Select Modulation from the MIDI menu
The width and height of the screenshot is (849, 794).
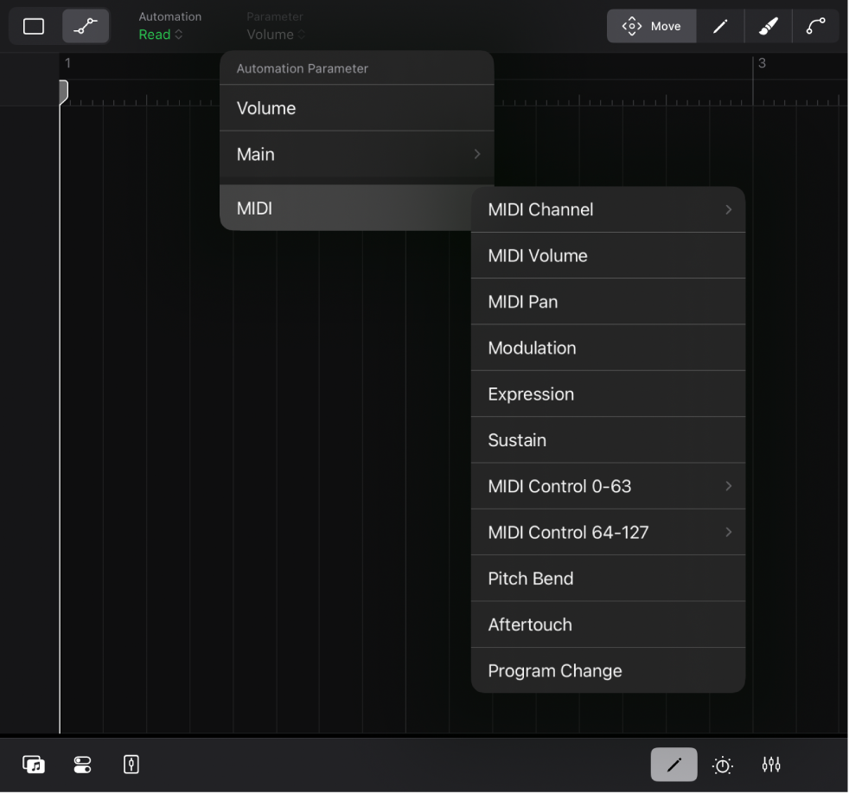click(608, 348)
